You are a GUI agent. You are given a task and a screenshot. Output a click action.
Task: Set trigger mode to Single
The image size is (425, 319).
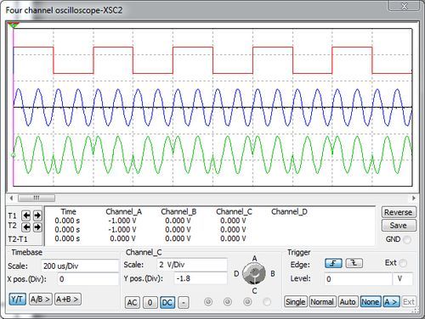point(296,302)
